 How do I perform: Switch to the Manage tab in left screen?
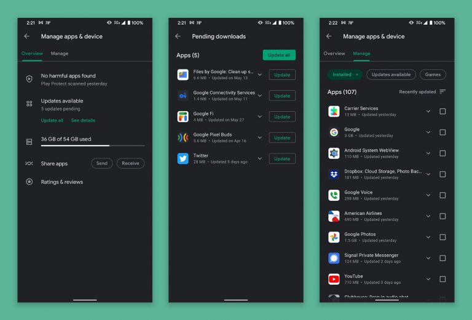pos(60,53)
